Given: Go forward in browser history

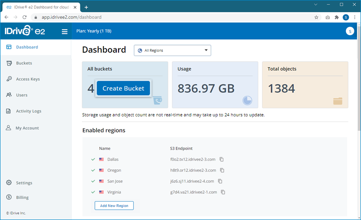Looking at the screenshot, I should tap(15, 17).
